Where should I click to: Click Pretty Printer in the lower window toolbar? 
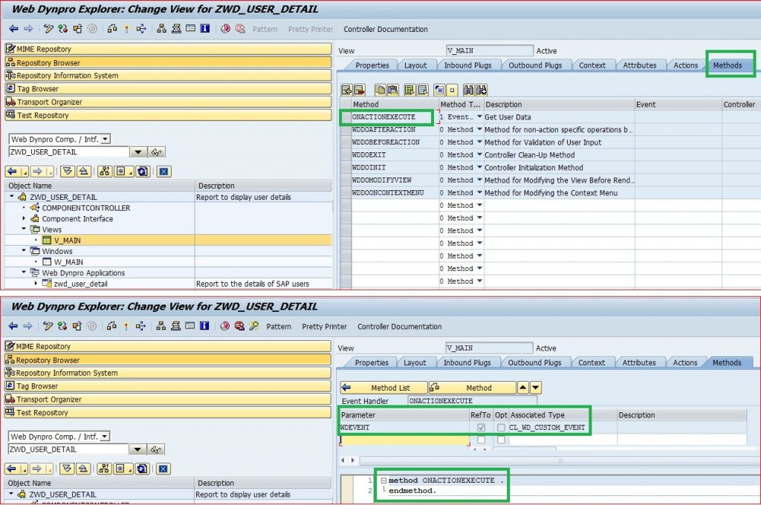point(324,327)
